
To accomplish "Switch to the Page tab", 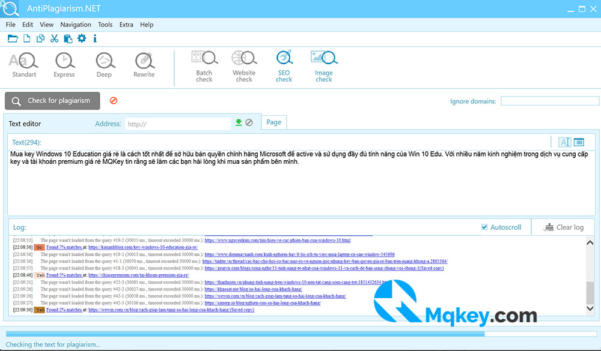I will click(x=273, y=122).
